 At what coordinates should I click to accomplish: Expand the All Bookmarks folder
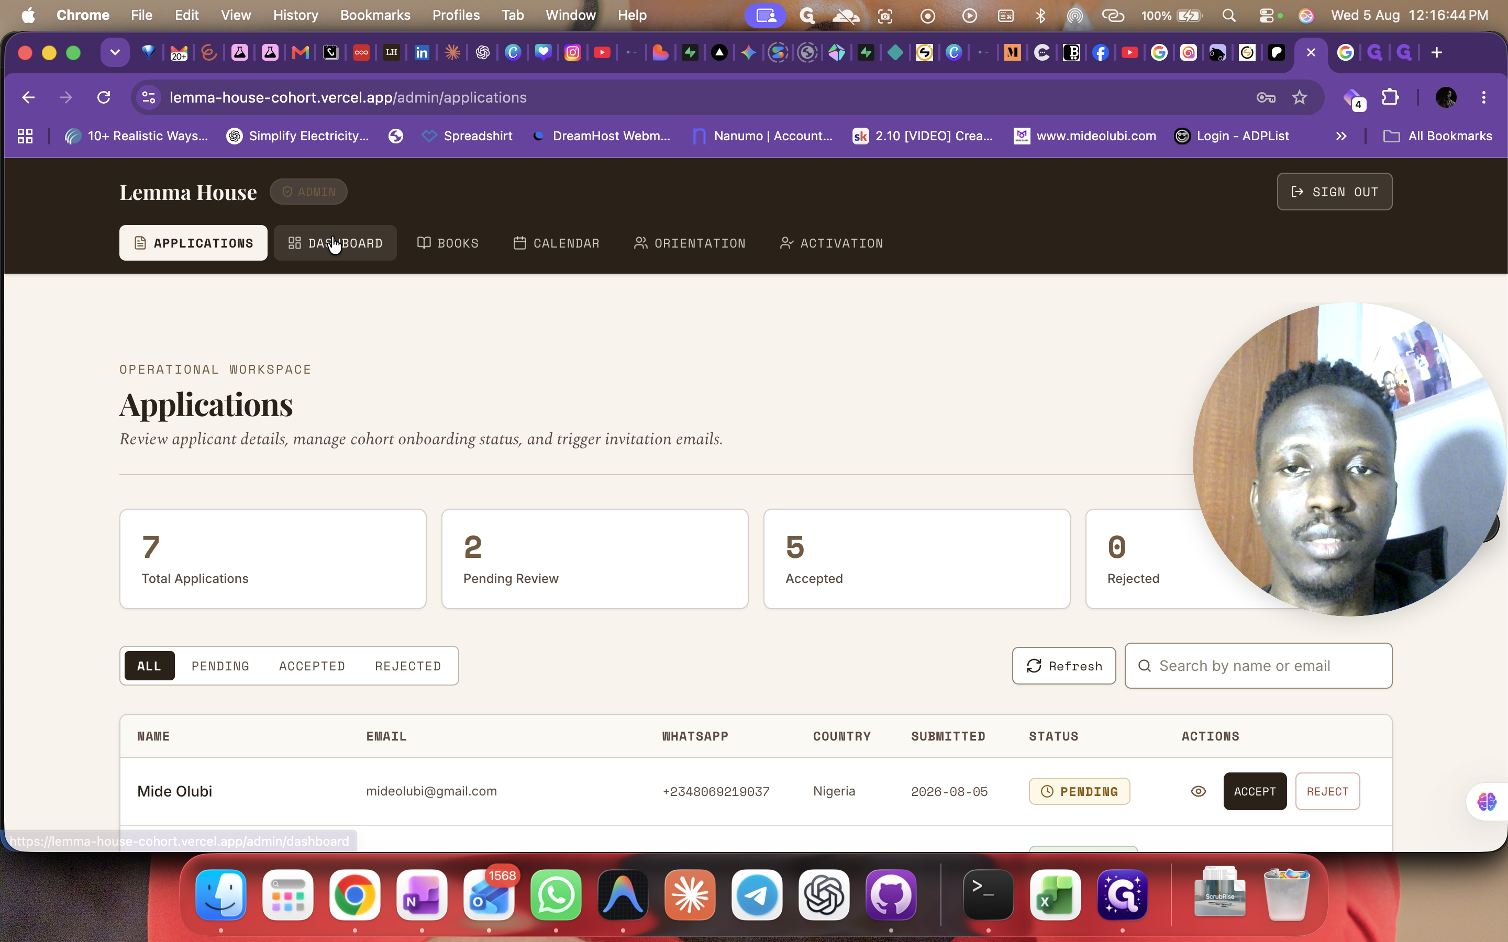click(1438, 136)
